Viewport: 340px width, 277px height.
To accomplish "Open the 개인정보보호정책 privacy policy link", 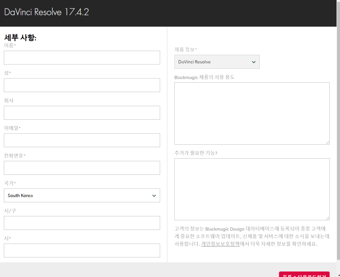I will pyautogui.click(x=220, y=244).
